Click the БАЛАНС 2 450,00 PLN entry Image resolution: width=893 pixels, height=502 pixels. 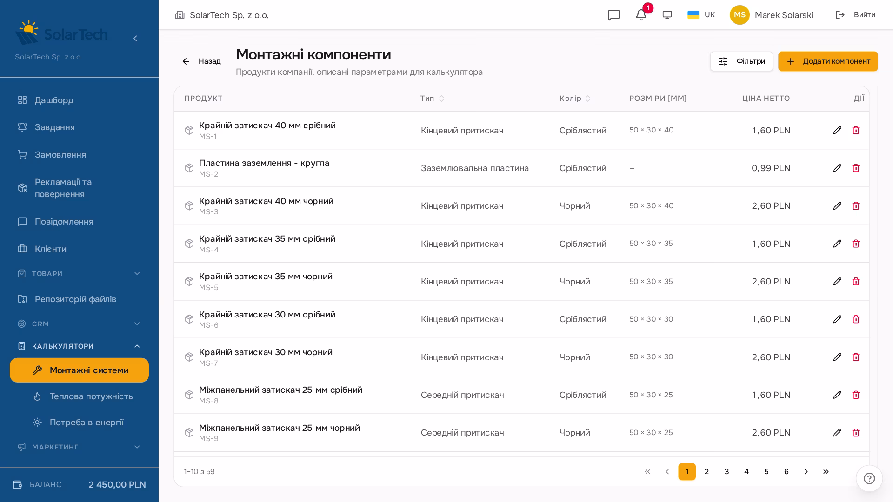(x=79, y=485)
